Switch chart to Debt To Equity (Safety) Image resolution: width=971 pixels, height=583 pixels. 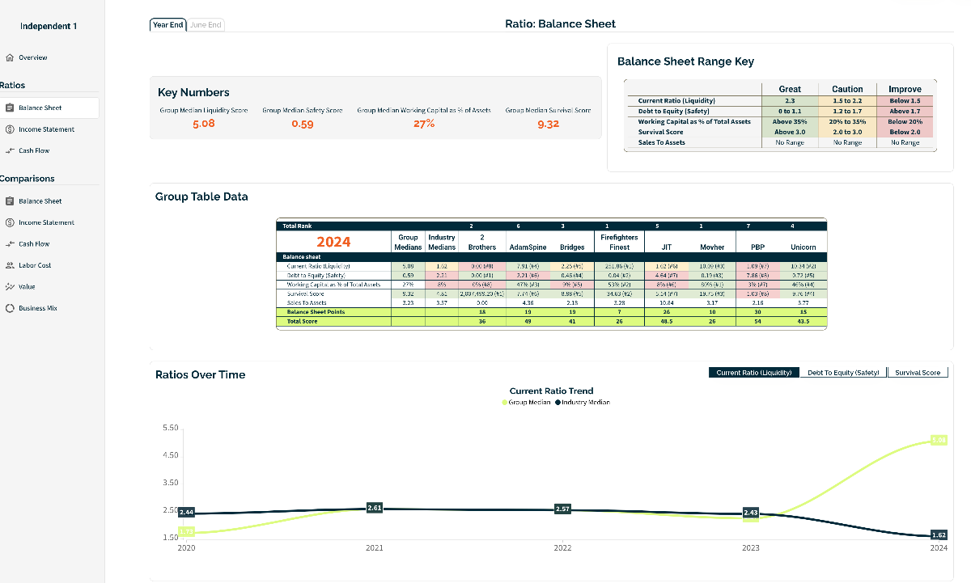pyautogui.click(x=842, y=372)
